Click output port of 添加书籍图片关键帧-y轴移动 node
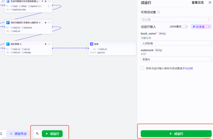 coord(53,27)
